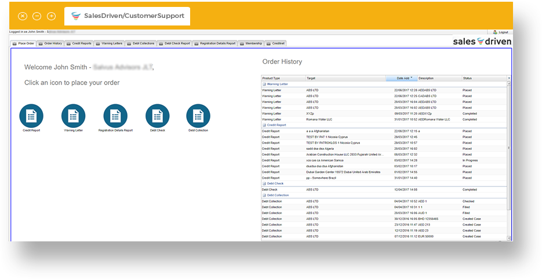
Task: Select the Arabian Construction House LLC row
Action: point(384,155)
